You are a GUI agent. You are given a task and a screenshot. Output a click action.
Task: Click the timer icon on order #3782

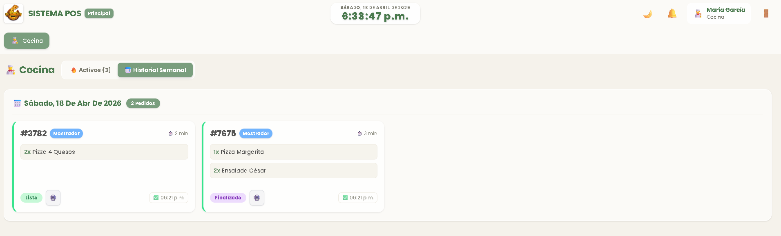170,133
